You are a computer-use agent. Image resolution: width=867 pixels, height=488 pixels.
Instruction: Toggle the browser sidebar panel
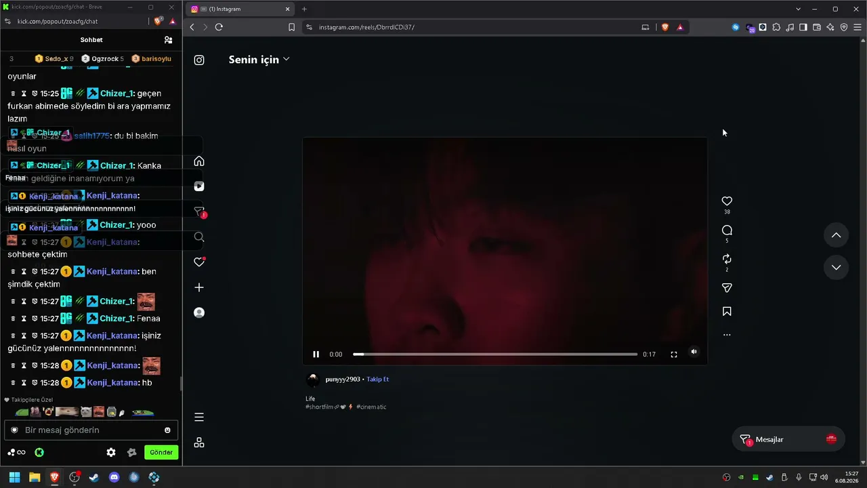point(803,27)
